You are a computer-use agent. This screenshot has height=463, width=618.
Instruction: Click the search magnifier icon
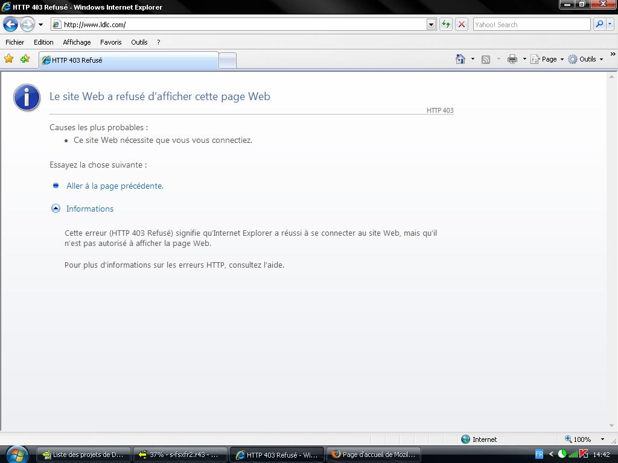tap(599, 25)
